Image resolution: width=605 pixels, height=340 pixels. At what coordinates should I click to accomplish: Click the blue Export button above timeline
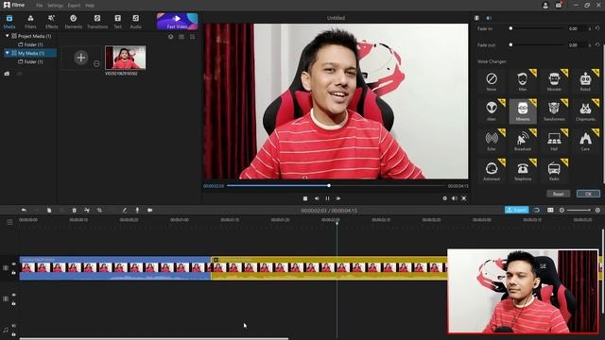[516, 210]
